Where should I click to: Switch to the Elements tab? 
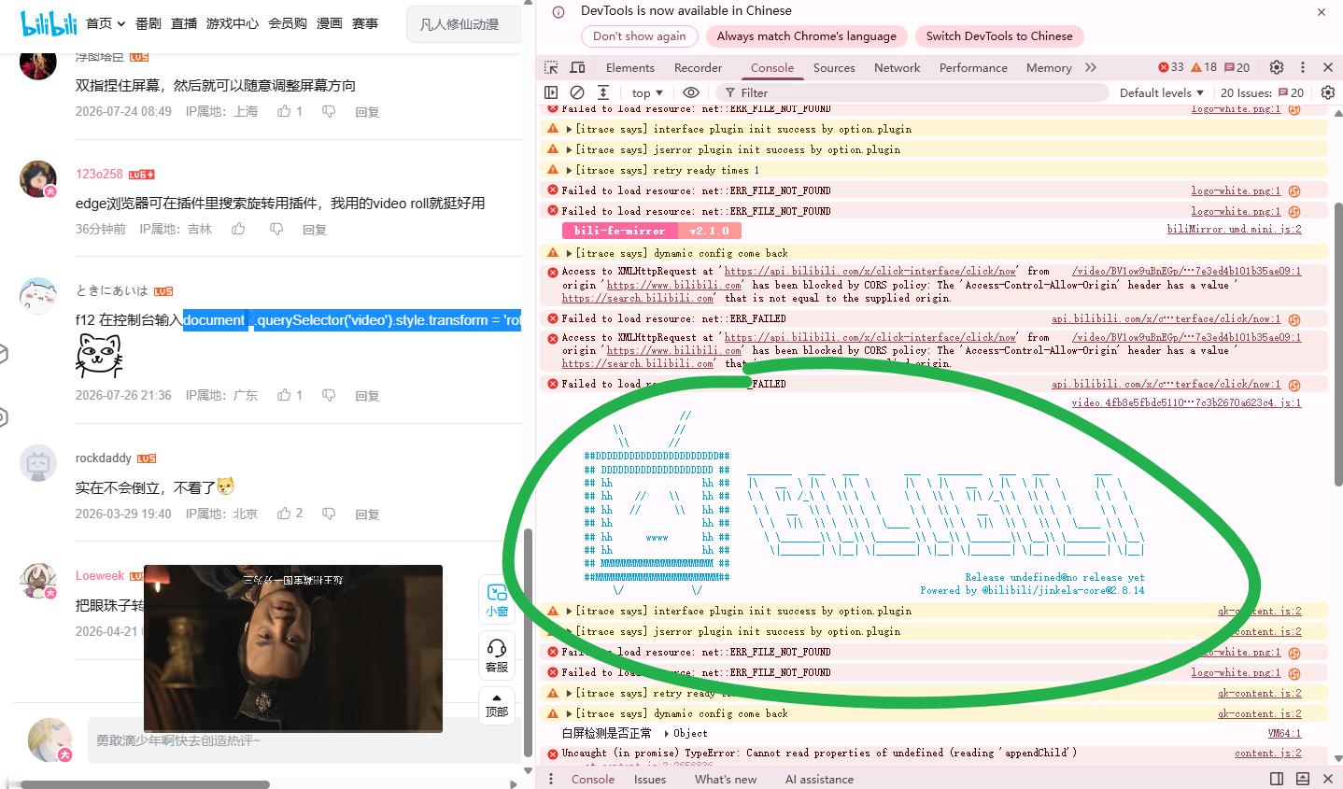click(x=630, y=67)
